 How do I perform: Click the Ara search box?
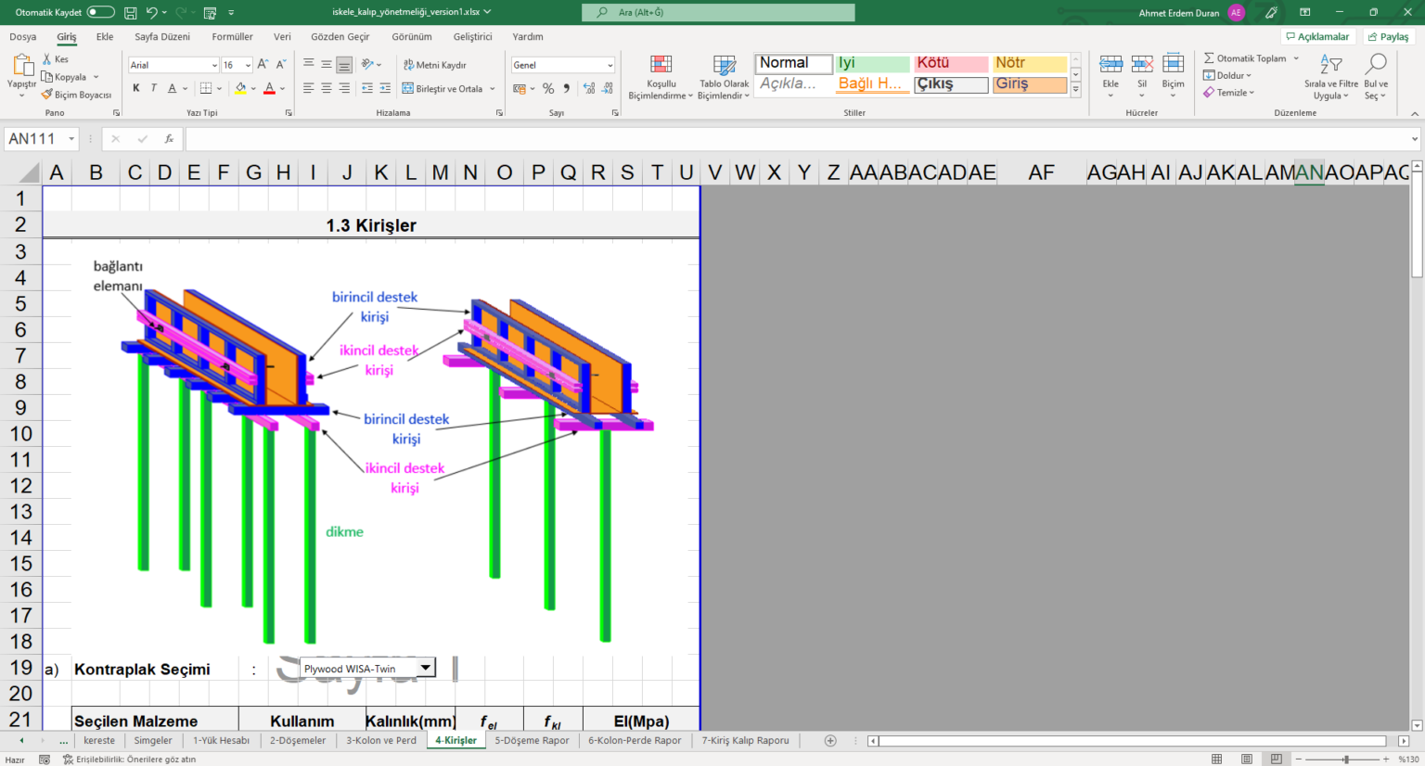[718, 13]
